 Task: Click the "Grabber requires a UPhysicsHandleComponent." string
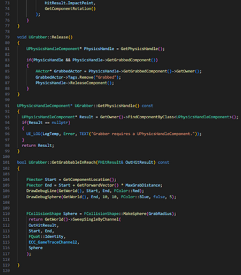143,134
